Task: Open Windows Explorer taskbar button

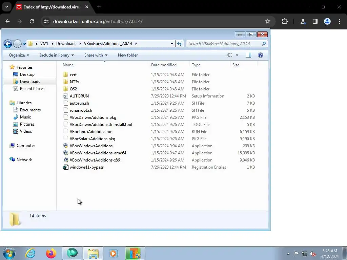Action: pyautogui.click(x=93, y=253)
